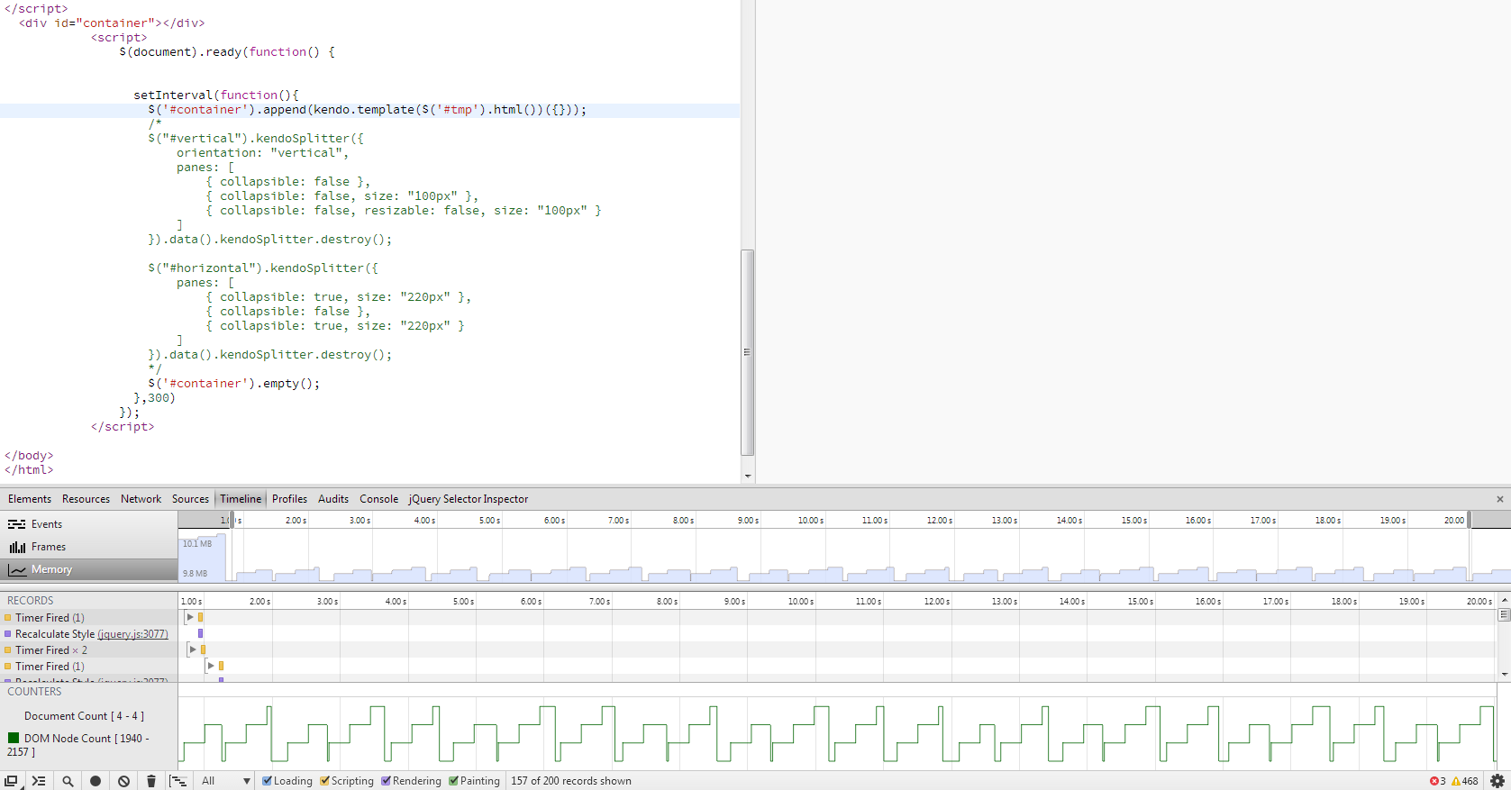Click the magnifier search icon
Image resolution: width=1511 pixels, height=790 pixels.
click(x=68, y=781)
